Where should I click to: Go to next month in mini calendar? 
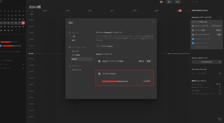tap(24, 8)
